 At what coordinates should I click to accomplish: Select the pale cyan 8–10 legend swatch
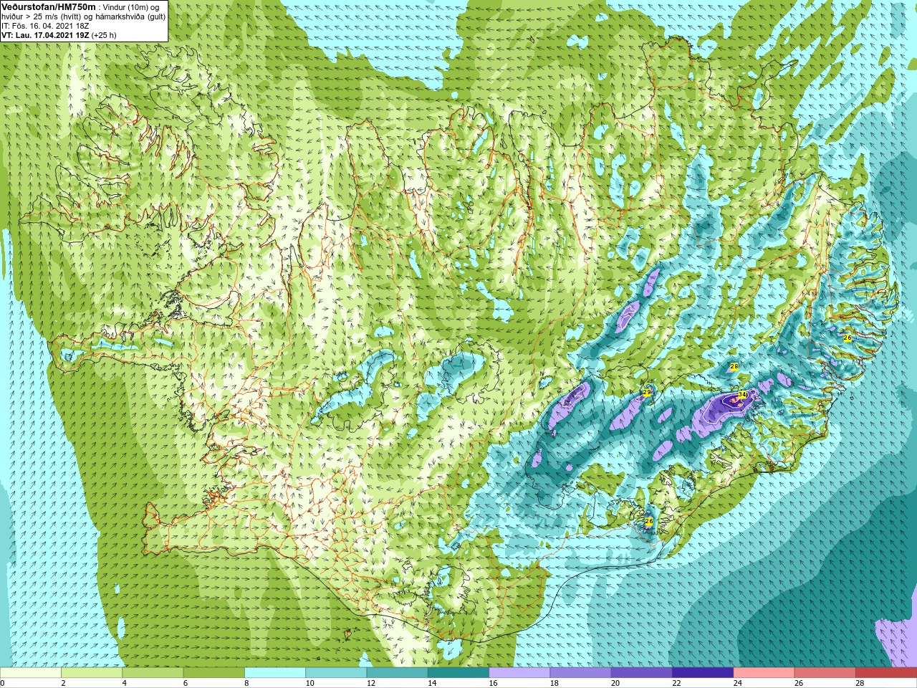pos(275,673)
